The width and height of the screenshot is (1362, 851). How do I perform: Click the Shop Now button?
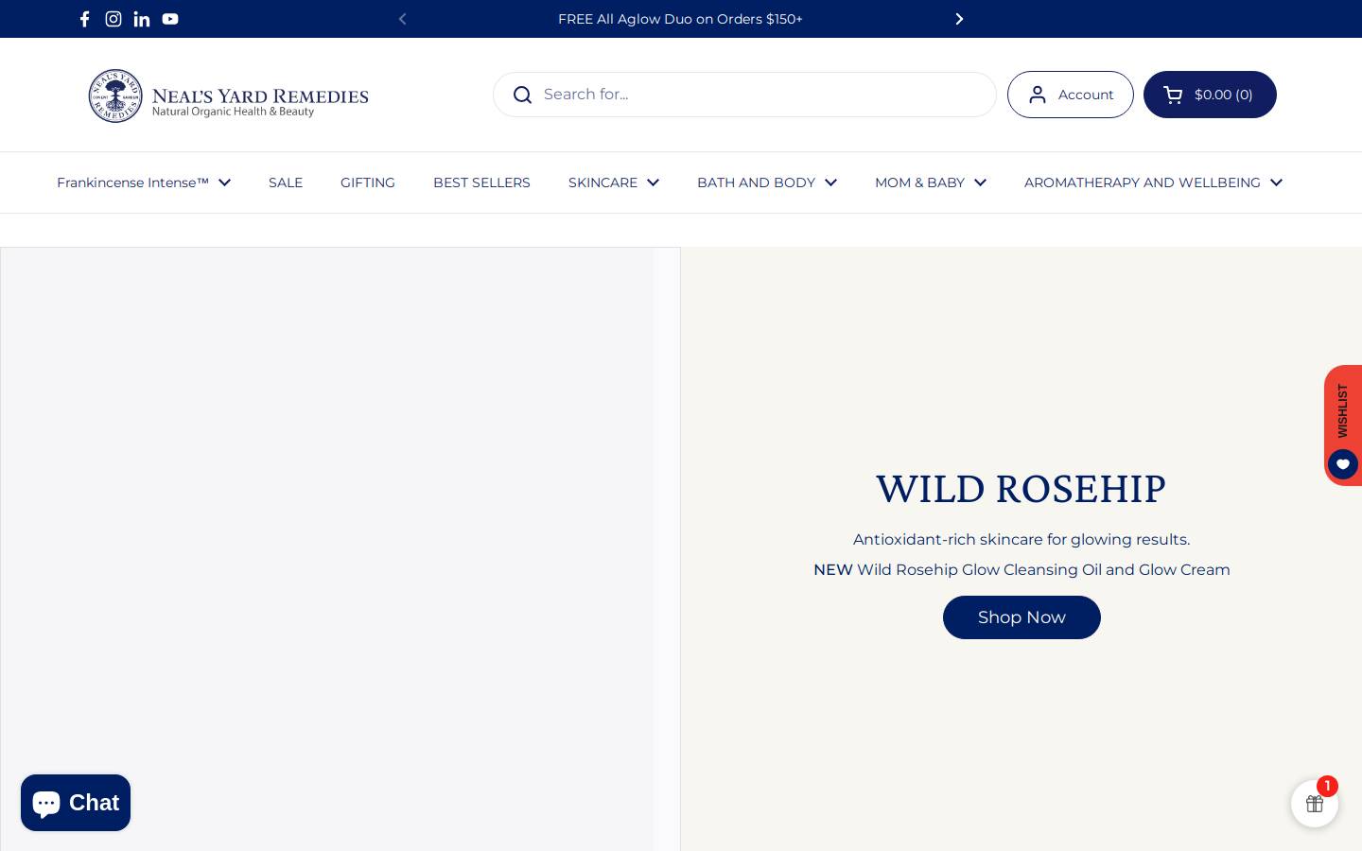pyautogui.click(x=1021, y=617)
